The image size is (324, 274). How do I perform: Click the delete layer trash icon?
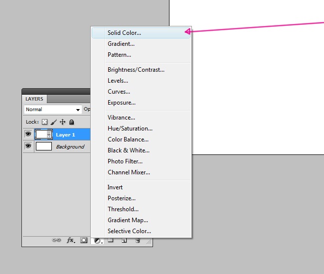pyautogui.click(x=138, y=240)
